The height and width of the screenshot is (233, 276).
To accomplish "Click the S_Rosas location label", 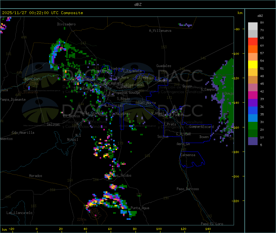I will point(123,99).
